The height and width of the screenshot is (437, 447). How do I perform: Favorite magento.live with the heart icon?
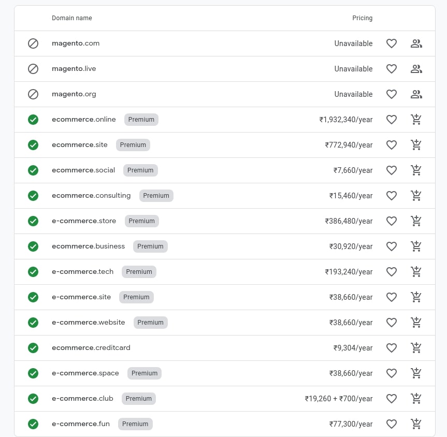pos(392,69)
